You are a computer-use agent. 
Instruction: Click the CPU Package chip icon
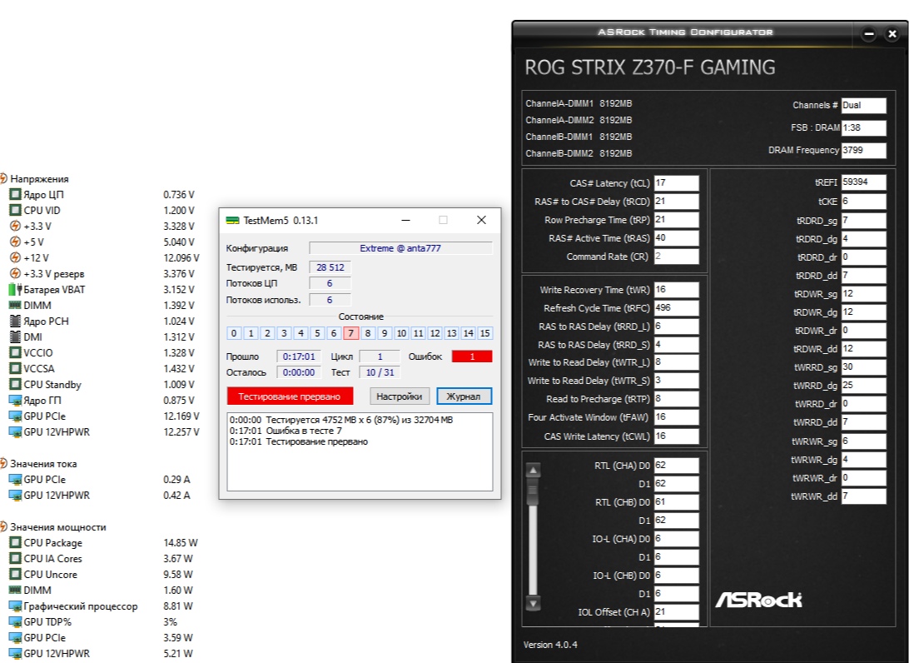point(15,543)
